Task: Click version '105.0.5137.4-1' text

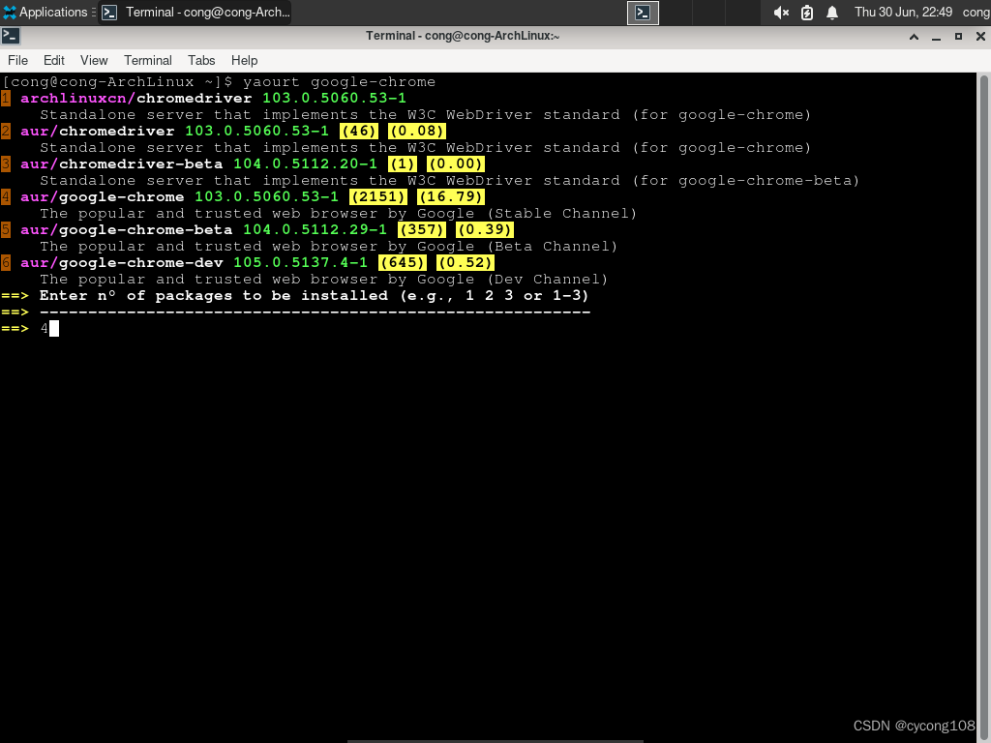Action: click(x=300, y=263)
